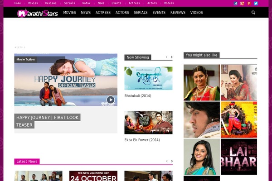Open Bhatukali poster thumbnail

tap(148, 78)
